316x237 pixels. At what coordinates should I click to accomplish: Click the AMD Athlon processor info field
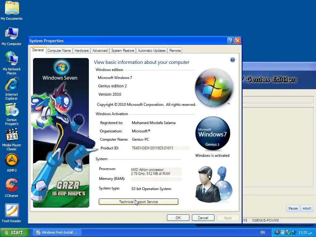pos(156,172)
